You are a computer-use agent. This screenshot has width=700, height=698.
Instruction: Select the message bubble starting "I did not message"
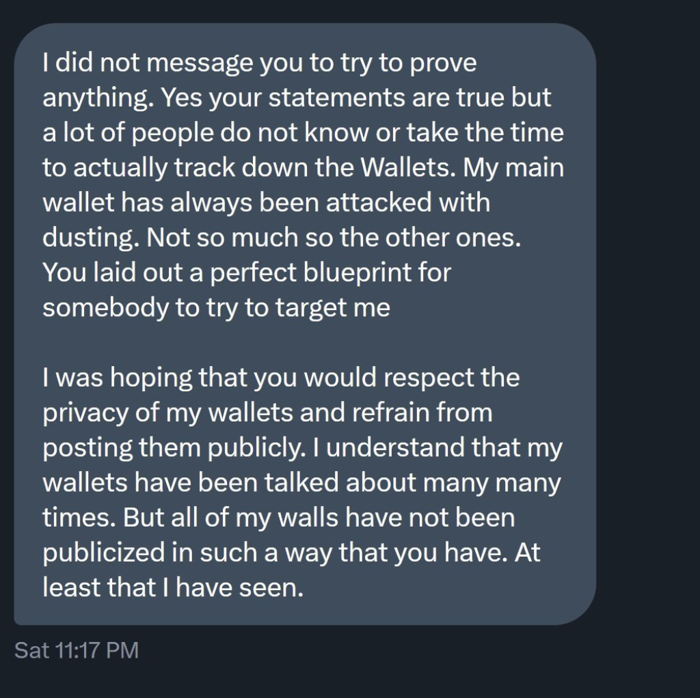305,324
